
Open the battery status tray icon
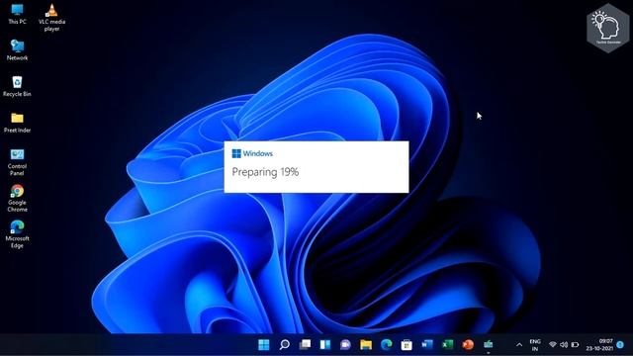(x=575, y=345)
